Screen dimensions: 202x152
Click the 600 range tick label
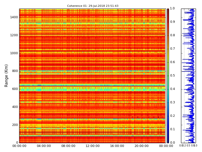click(x=15, y=89)
